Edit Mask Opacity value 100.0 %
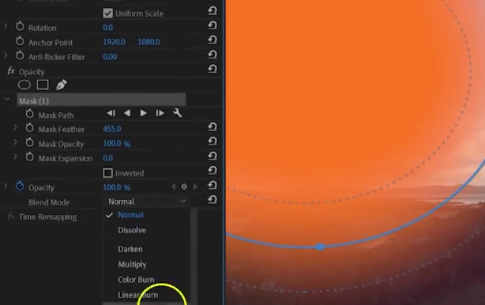The height and width of the screenshot is (305, 485). click(117, 144)
